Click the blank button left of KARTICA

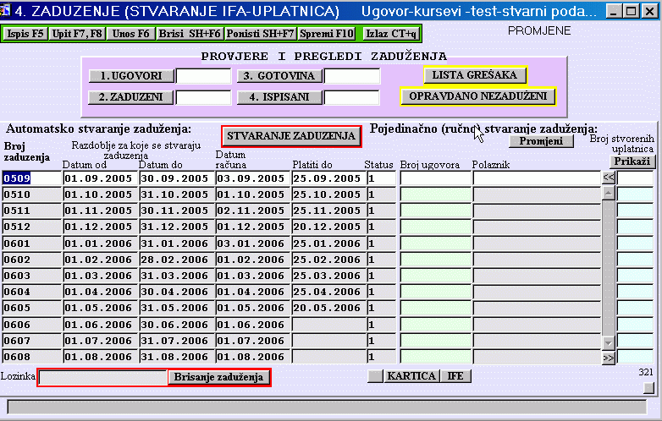(375, 376)
